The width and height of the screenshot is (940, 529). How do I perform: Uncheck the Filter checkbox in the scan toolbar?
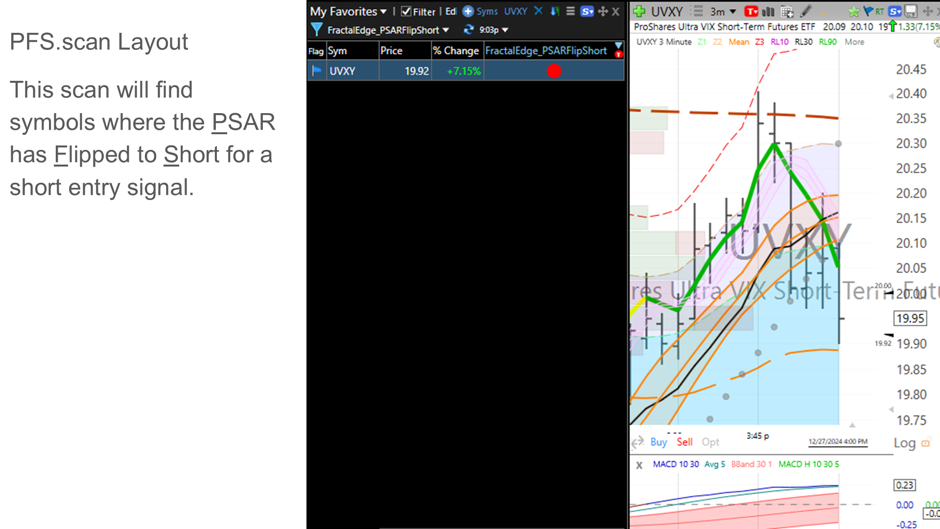[x=405, y=12]
